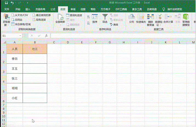This screenshot has height=127, width=196.
Task: Click Text to Columns (分列) icon
Action: pos(131,17)
